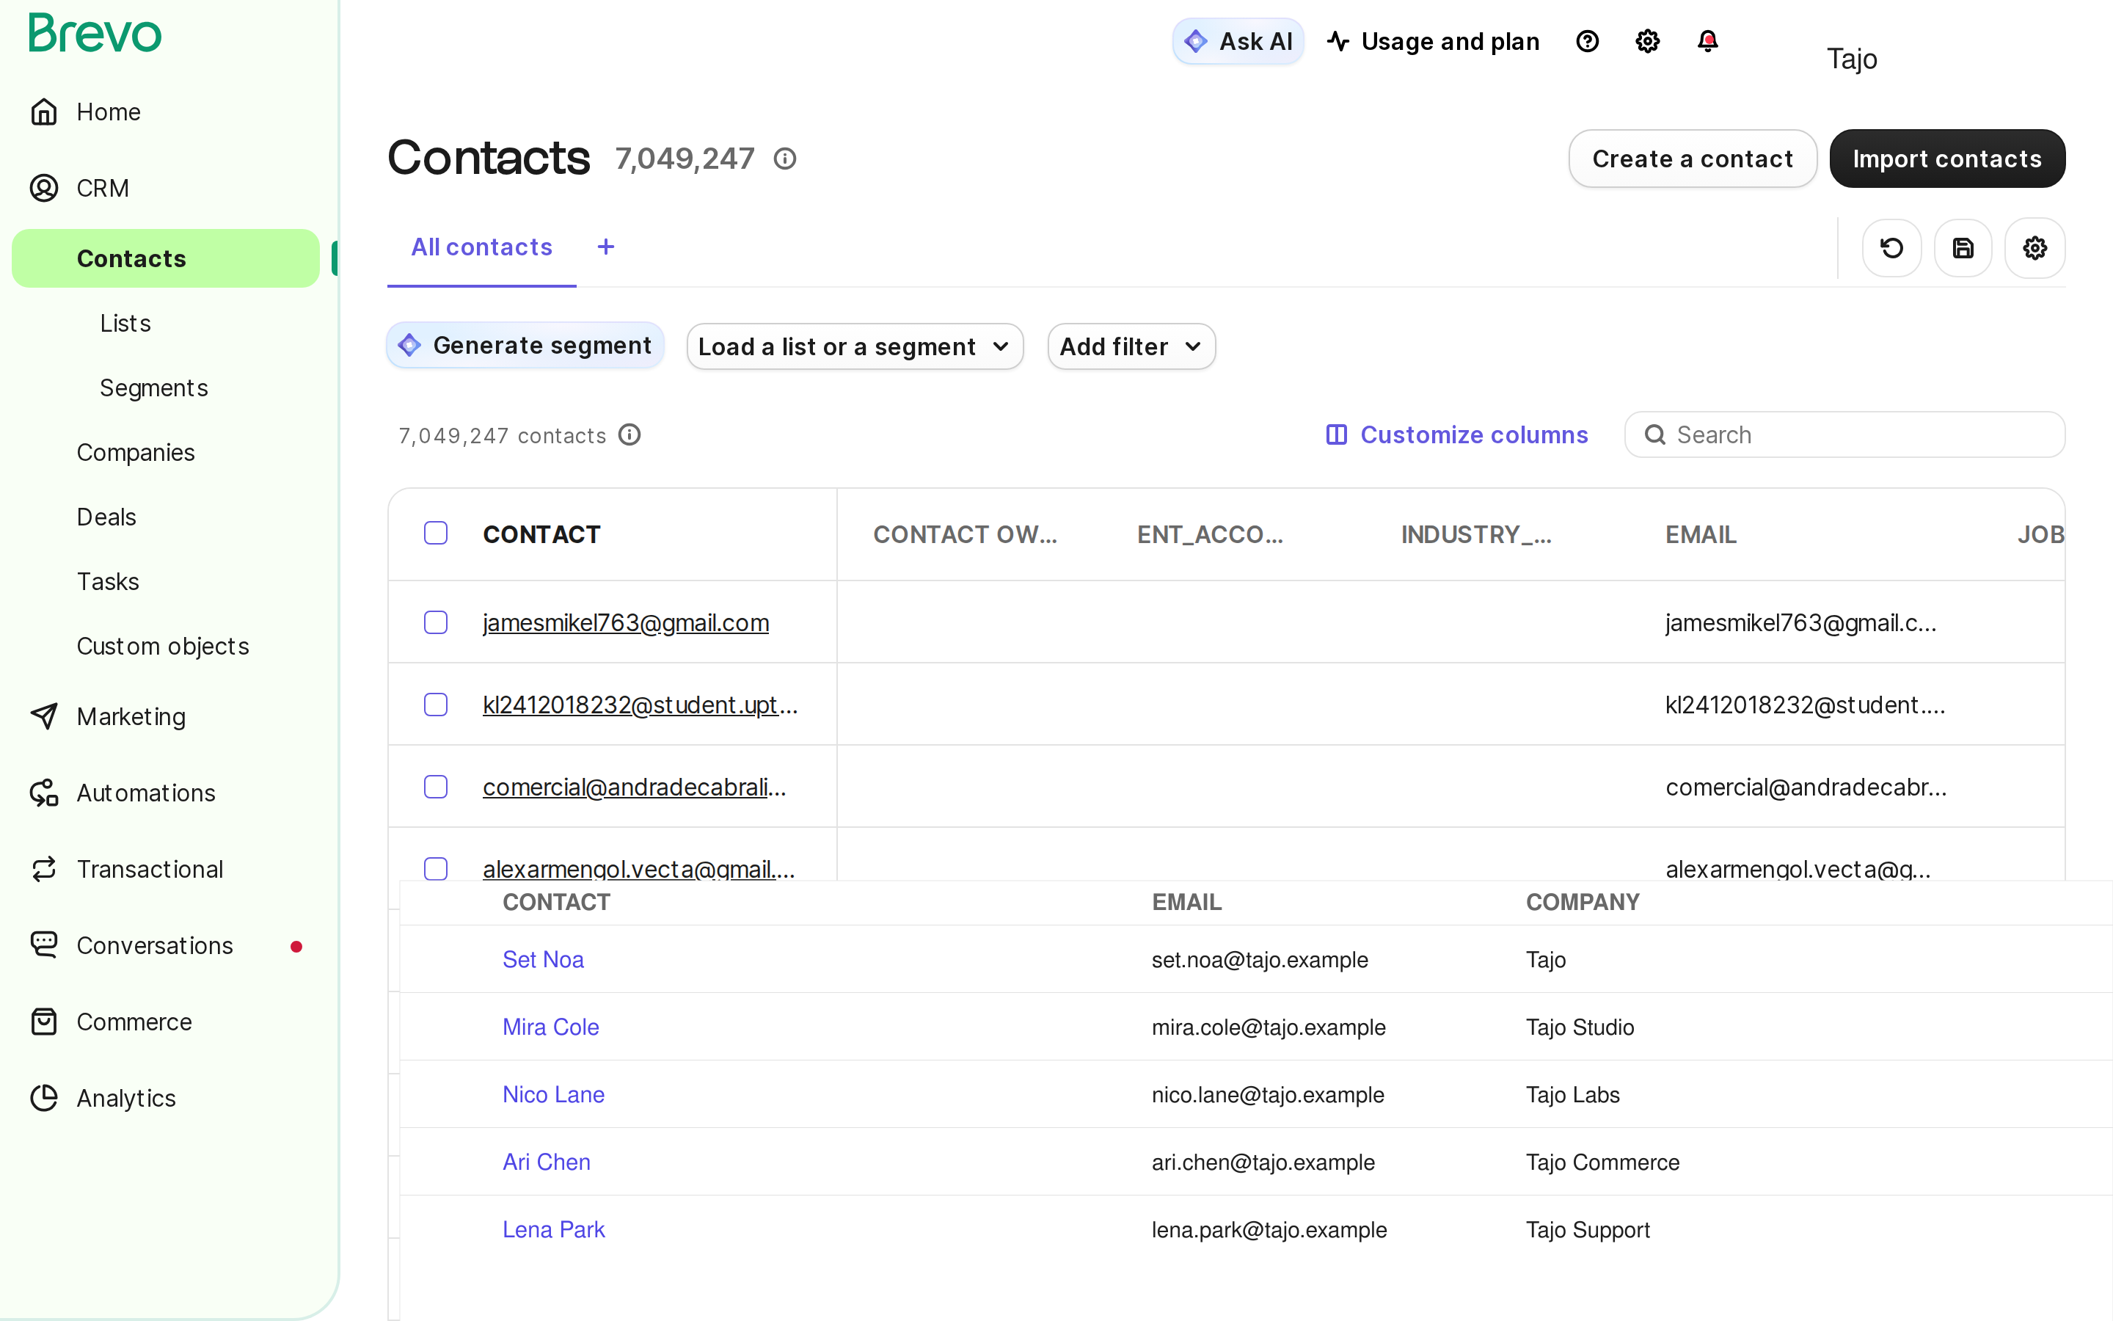Switch to the All contacts tab
Screen dimensions: 2113x1321
click(x=481, y=247)
